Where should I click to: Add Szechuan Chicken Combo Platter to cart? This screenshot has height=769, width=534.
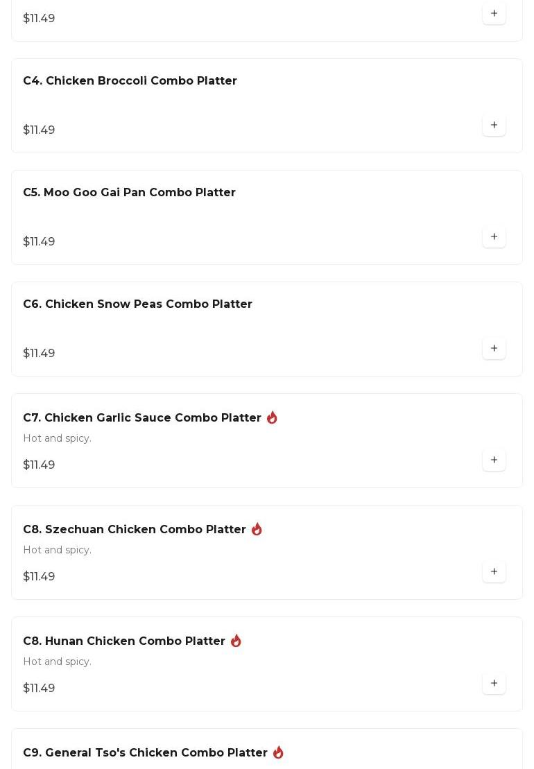coord(494,572)
